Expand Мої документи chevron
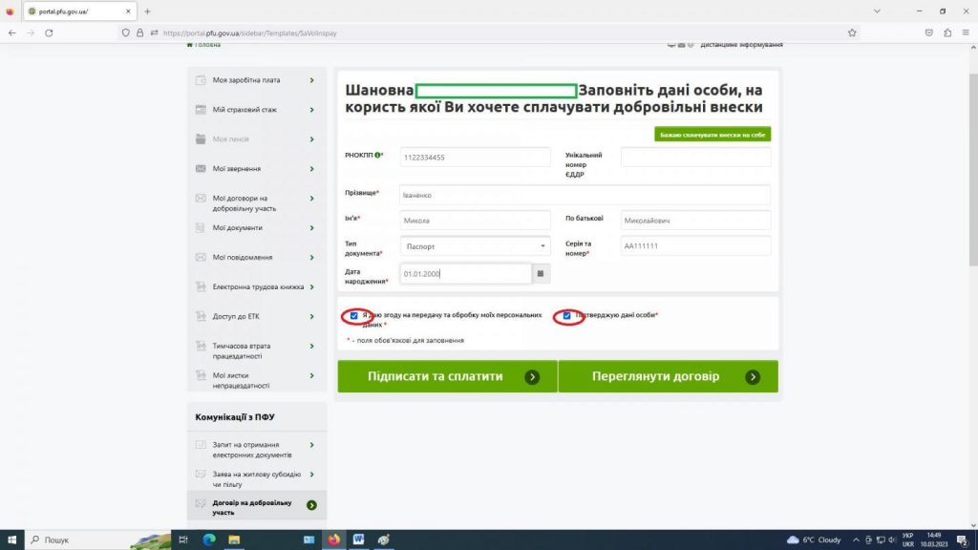This screenshot has height=550, width=978. click(x=312, y=228)
